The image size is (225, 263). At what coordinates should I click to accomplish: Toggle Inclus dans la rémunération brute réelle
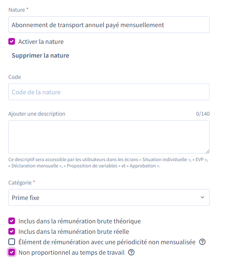(x=12, y=231)
